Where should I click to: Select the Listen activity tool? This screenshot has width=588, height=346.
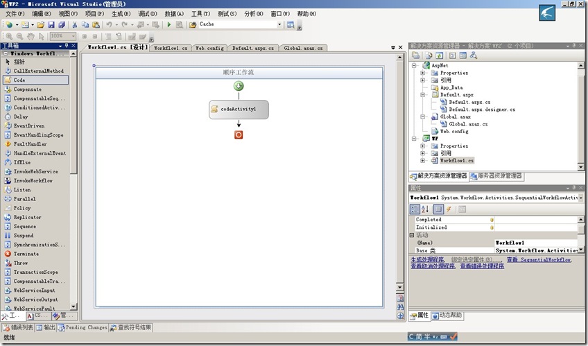pyautogui.click(x=35, y=190)
